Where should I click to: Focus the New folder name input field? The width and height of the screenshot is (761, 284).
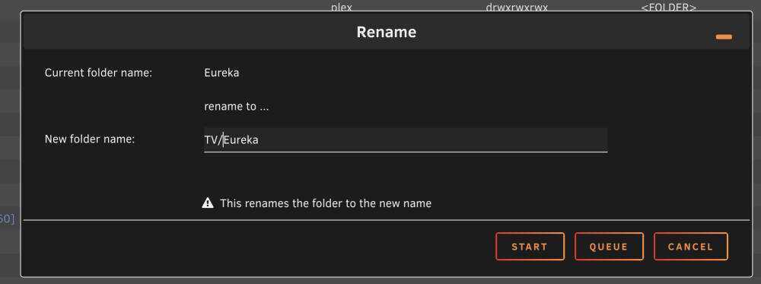pos(406,140)
